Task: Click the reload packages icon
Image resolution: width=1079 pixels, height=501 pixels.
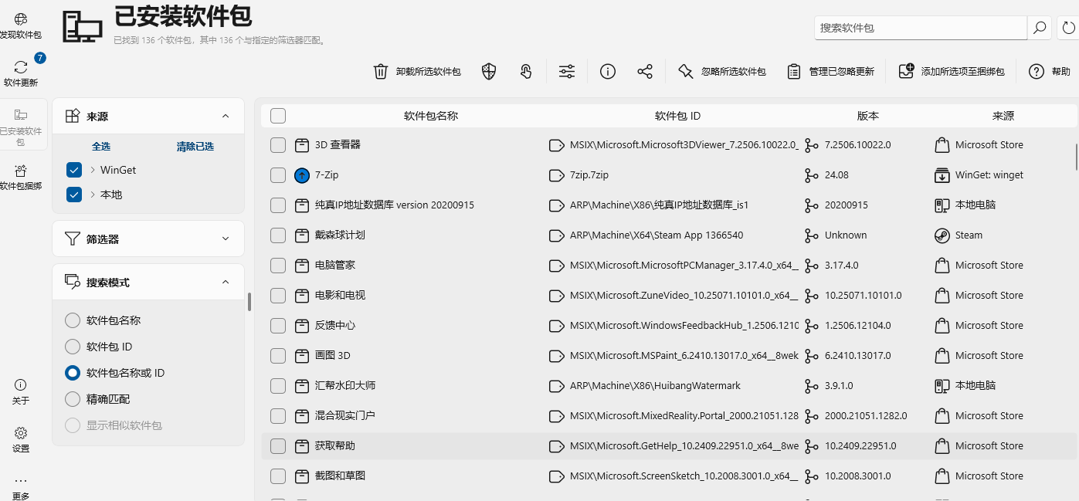Action: 1068,28
